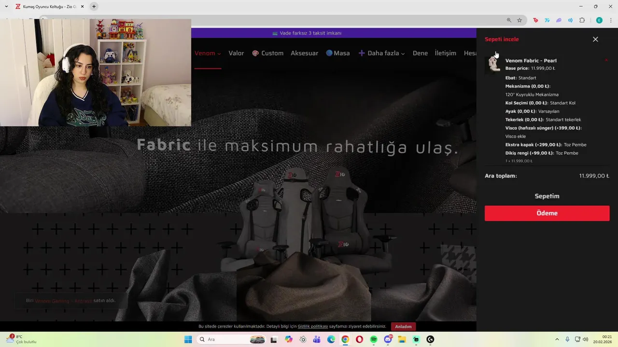Screen dimensions: 618x347
Task: Click the red Ödeme checkout button
Action: 547,213
